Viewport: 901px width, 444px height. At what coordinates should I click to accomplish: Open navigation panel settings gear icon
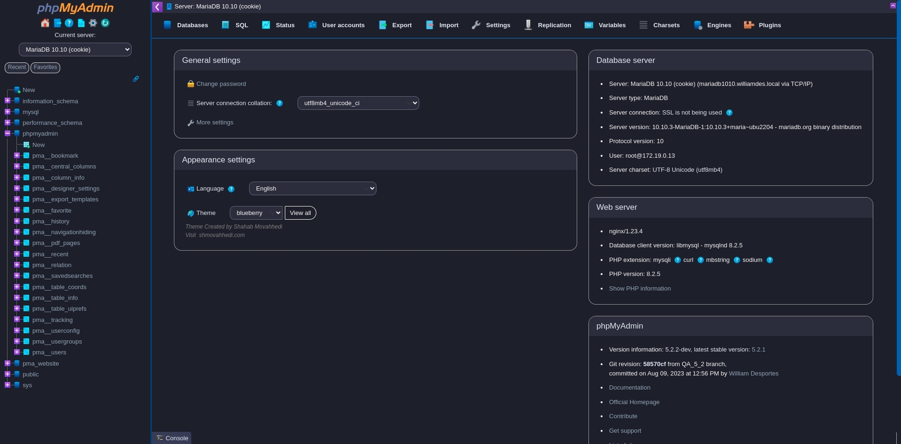click(93, 23)
